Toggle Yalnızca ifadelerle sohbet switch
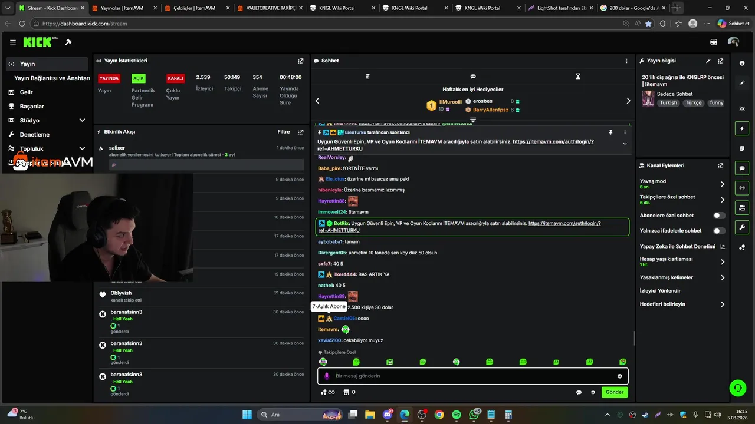 click(x=720, y=231)
